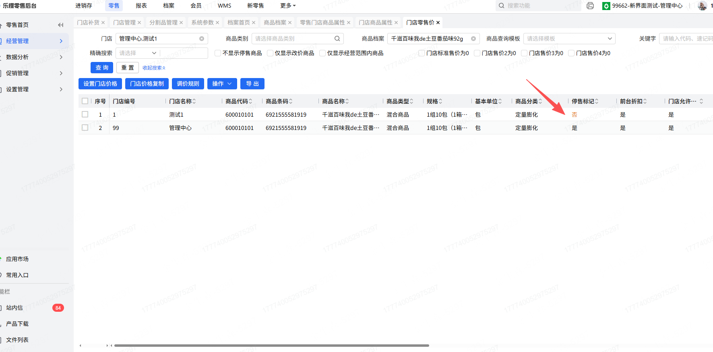Sort by 前台折扣 column

[x=645, y=101]
